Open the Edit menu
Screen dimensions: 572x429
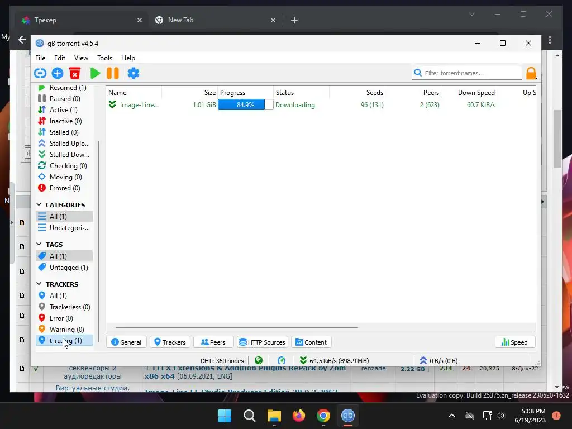point(59,58)
